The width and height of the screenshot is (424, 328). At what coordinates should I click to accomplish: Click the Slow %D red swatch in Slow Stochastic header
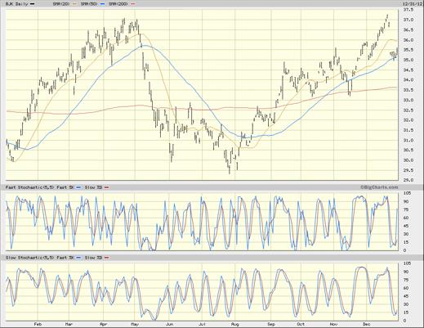pos(106,258)
